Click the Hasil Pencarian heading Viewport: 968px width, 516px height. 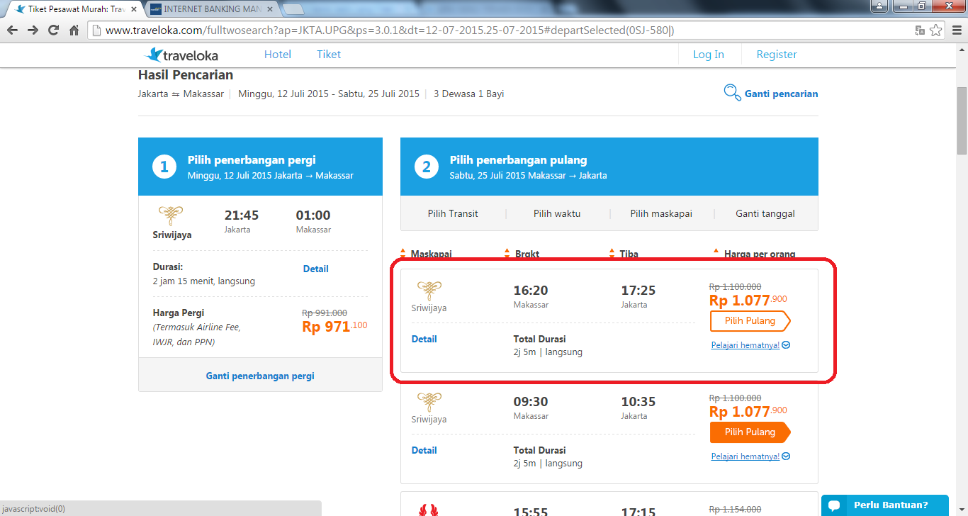(x=185, y=75)
